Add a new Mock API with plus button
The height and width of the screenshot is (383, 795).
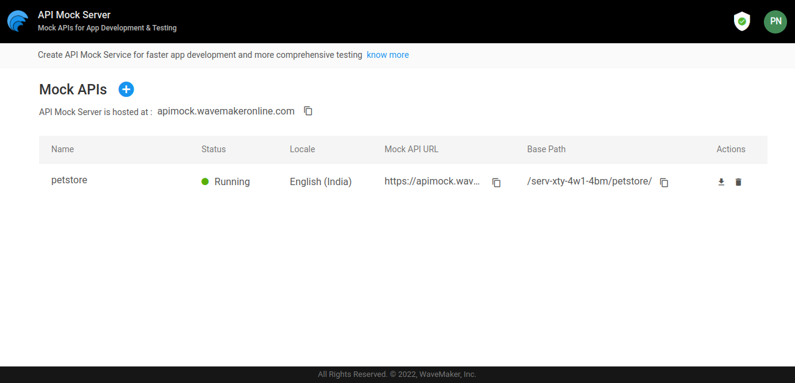[126, 90]
